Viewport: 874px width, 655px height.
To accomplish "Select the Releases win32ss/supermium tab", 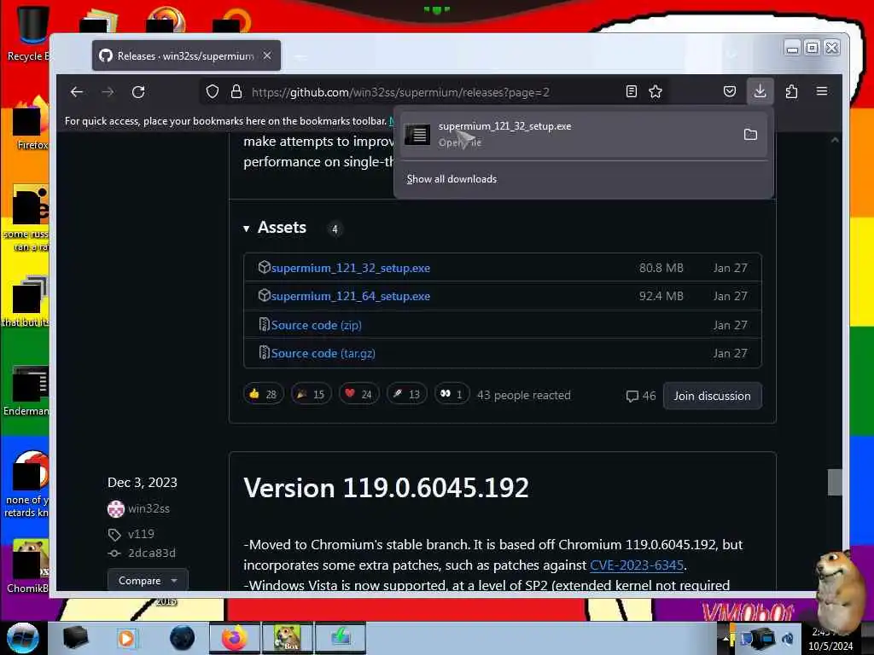I will point(186,55).
